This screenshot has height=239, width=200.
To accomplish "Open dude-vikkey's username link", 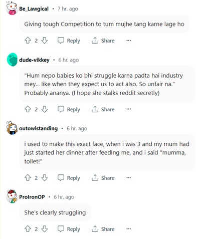I will (x=34, y=60).
